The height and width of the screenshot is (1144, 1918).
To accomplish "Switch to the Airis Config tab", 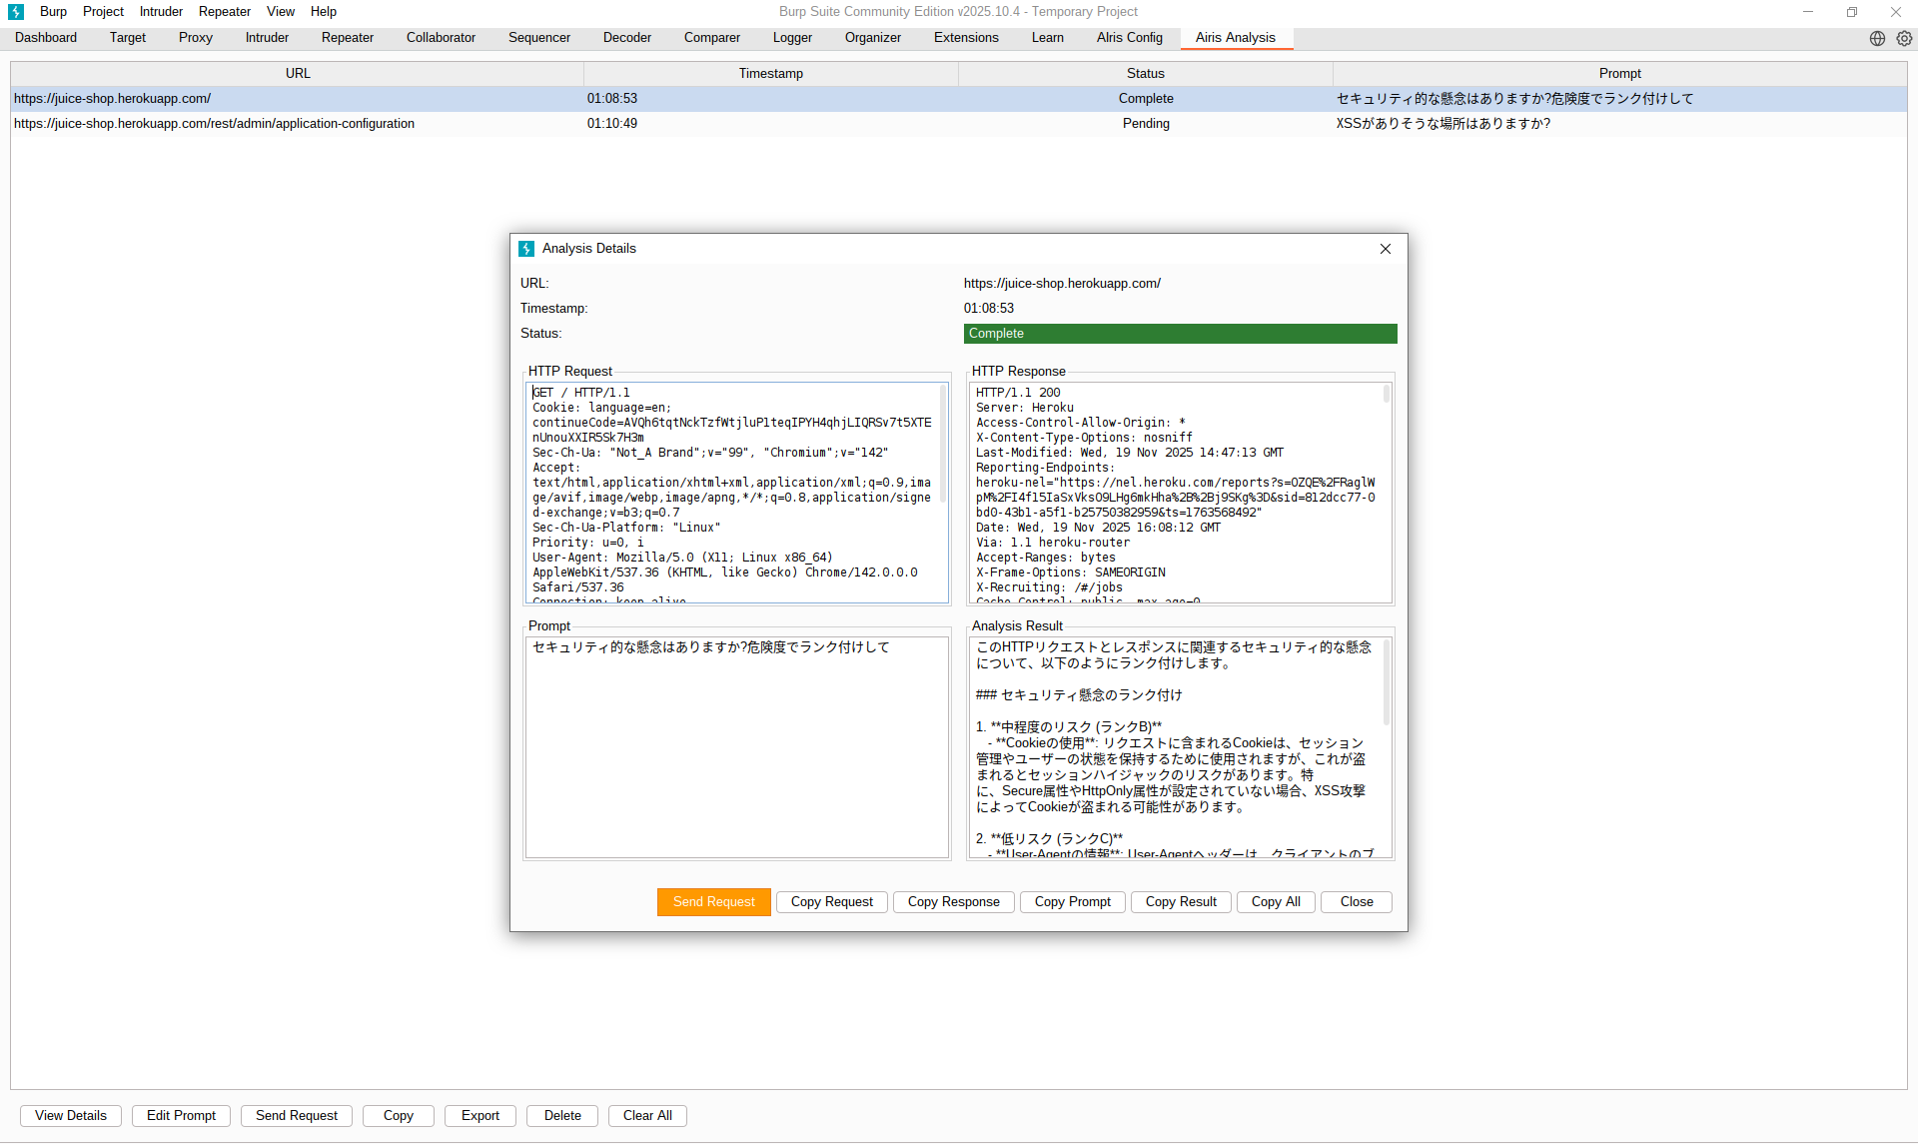I will (1129, 38).
